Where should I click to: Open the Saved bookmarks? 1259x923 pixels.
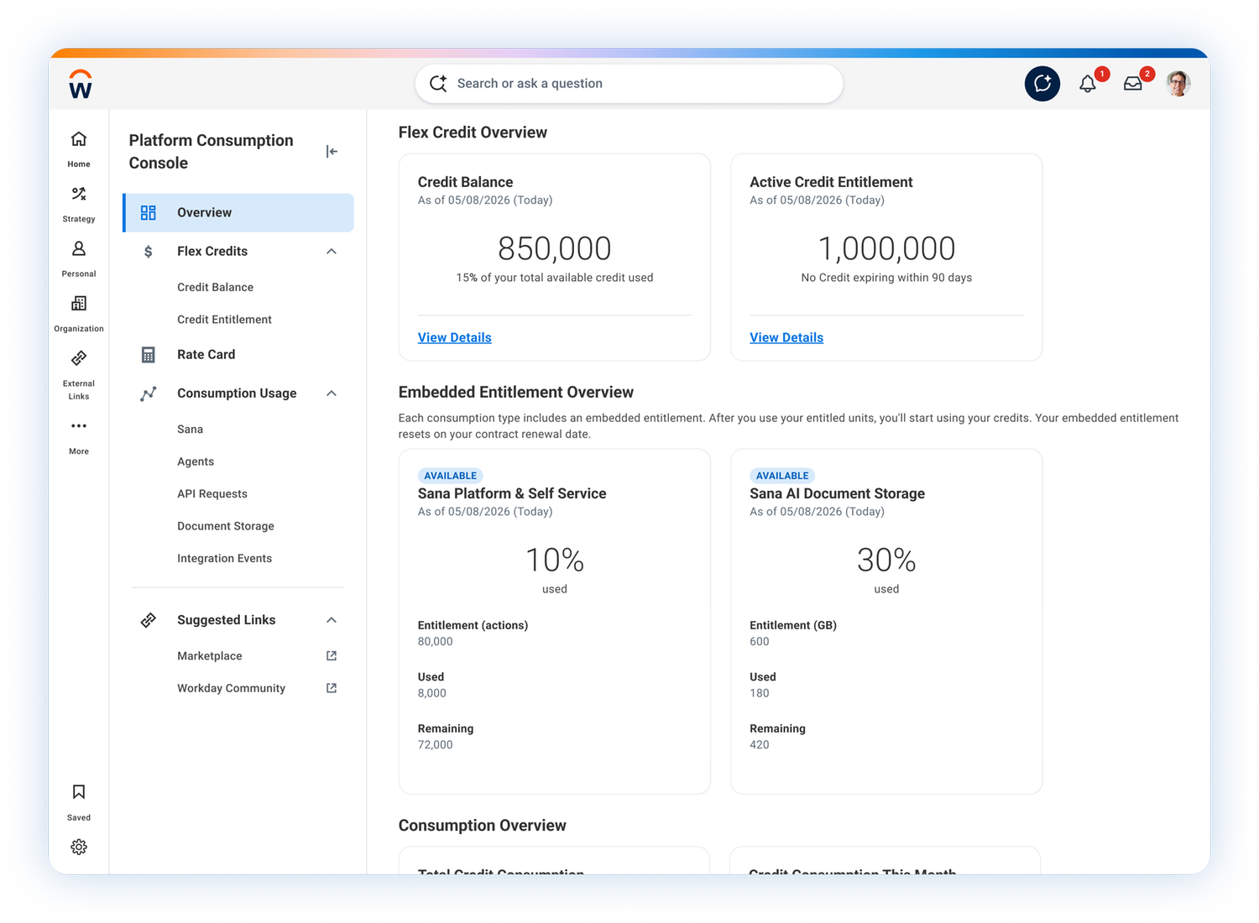coord(79,801)
